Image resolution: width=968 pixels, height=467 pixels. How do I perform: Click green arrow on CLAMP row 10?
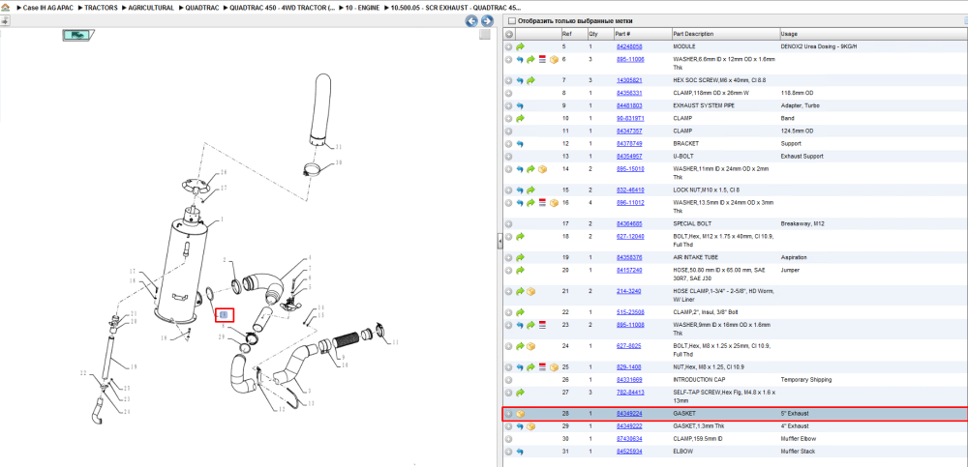click(x=520, y=118)
